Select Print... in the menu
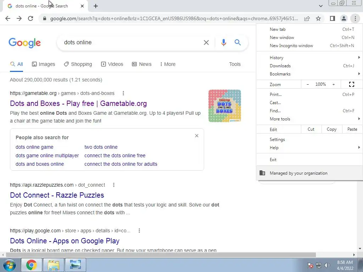363x272 pixels. point(309,94)
